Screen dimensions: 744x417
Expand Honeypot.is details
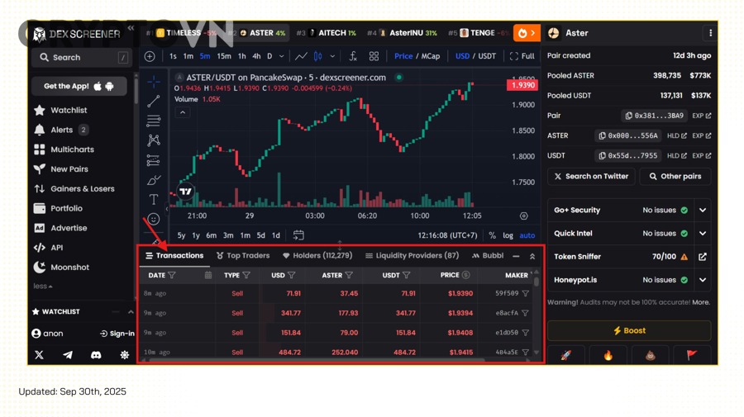click(x=703, y=280)
